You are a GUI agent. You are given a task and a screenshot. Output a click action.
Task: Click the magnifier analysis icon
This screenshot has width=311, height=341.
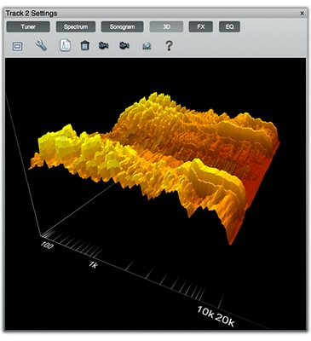pyautogui.click(x=147, y=46)
